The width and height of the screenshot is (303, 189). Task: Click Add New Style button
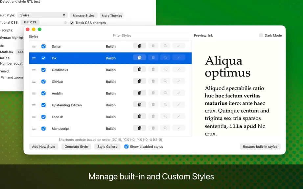coord(43,147)
